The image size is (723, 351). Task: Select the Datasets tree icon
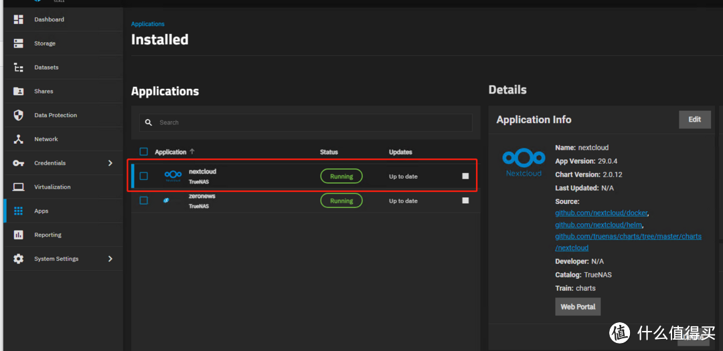tap(19, 68)
